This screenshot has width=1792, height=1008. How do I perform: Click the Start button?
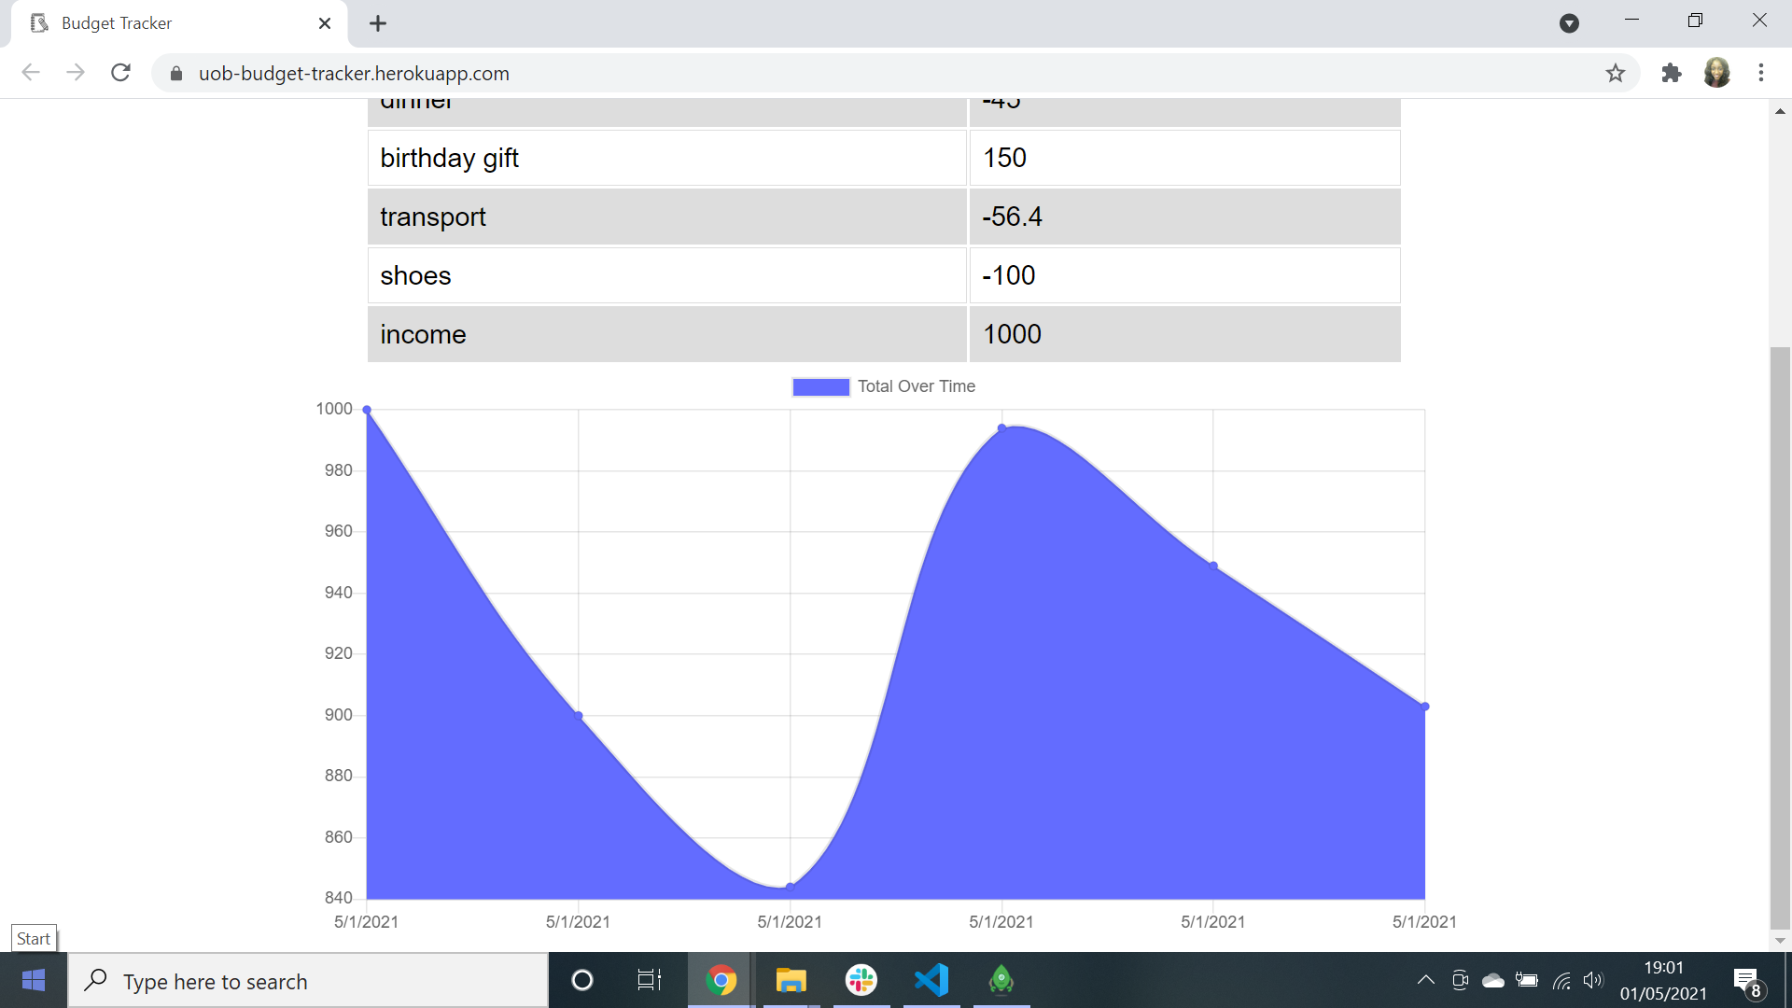34,980
